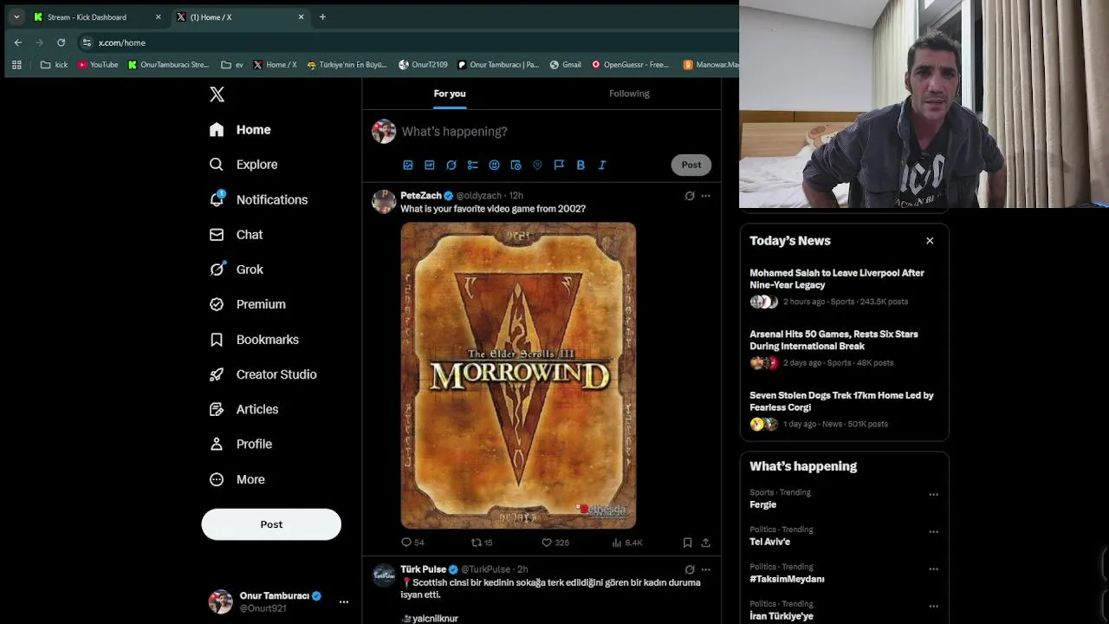Viewport: 1109px width, 624px height.
Task: Close the Today's News panel
Action: [x=930, y=241]
